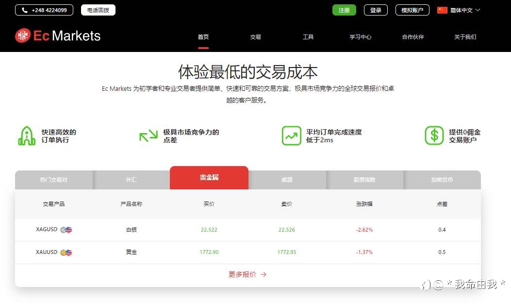Image resolution: width=511 pixels, height=304 pixels.
Task: Select the red 贵金属 tab
Action: click(x=209, y=177)
